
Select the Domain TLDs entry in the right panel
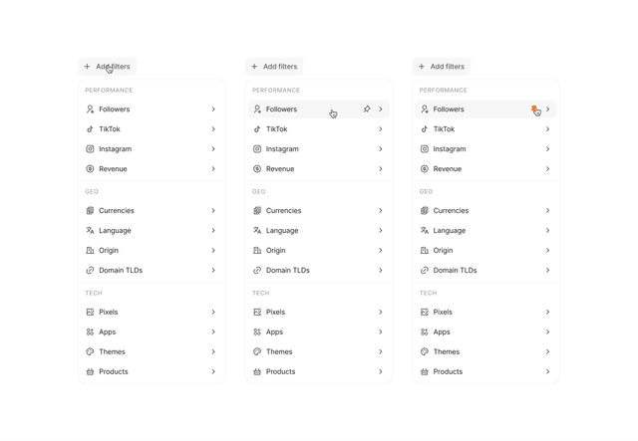tap(486, 271)
